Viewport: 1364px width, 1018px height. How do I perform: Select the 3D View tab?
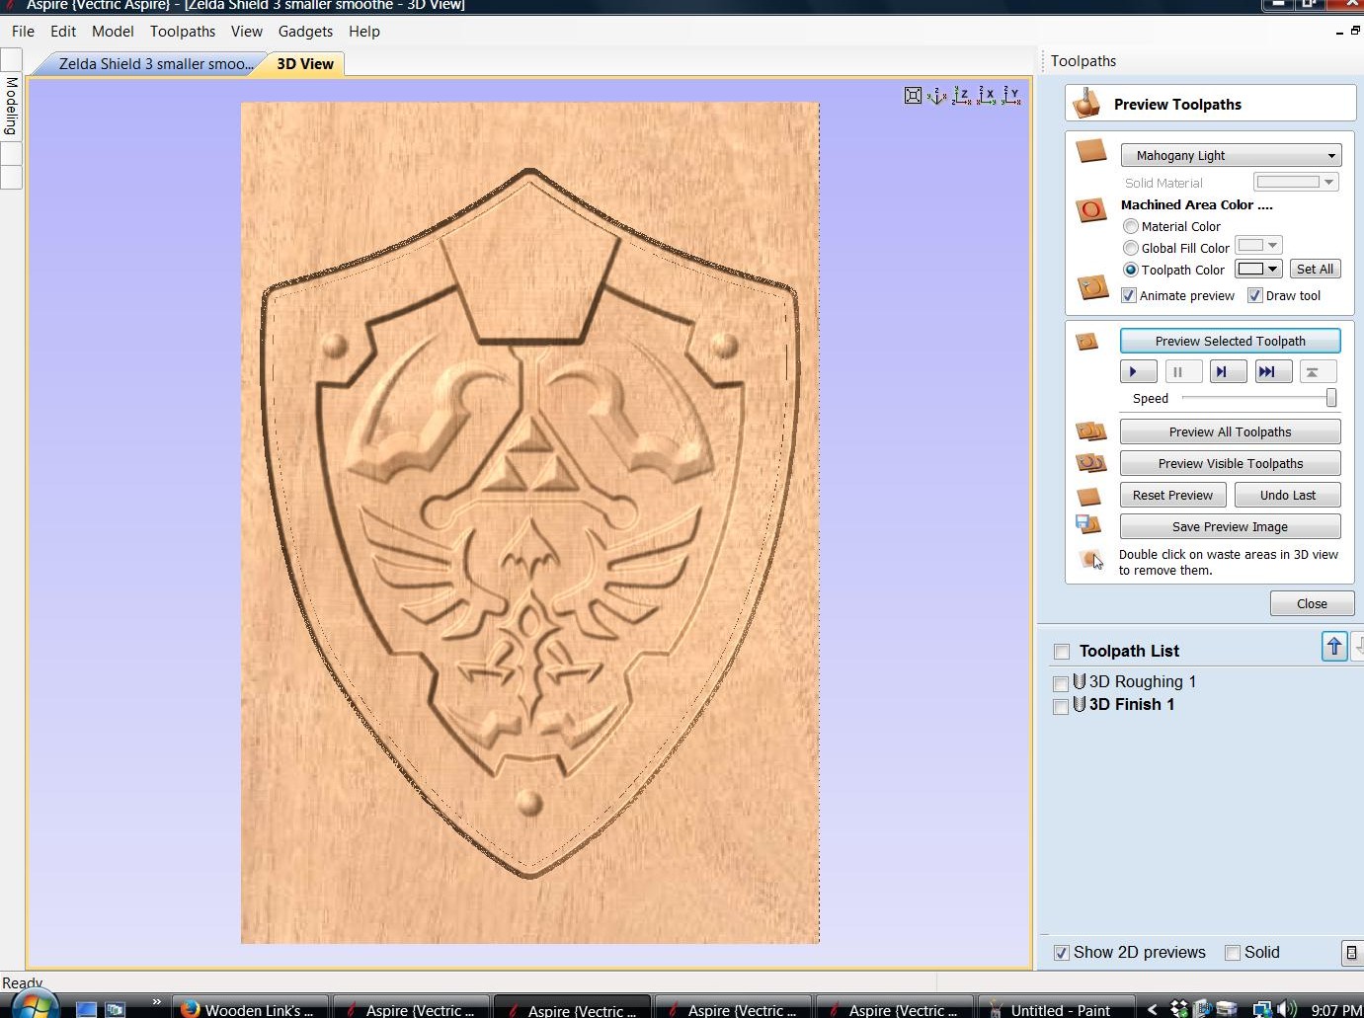(x=305, y=64)
